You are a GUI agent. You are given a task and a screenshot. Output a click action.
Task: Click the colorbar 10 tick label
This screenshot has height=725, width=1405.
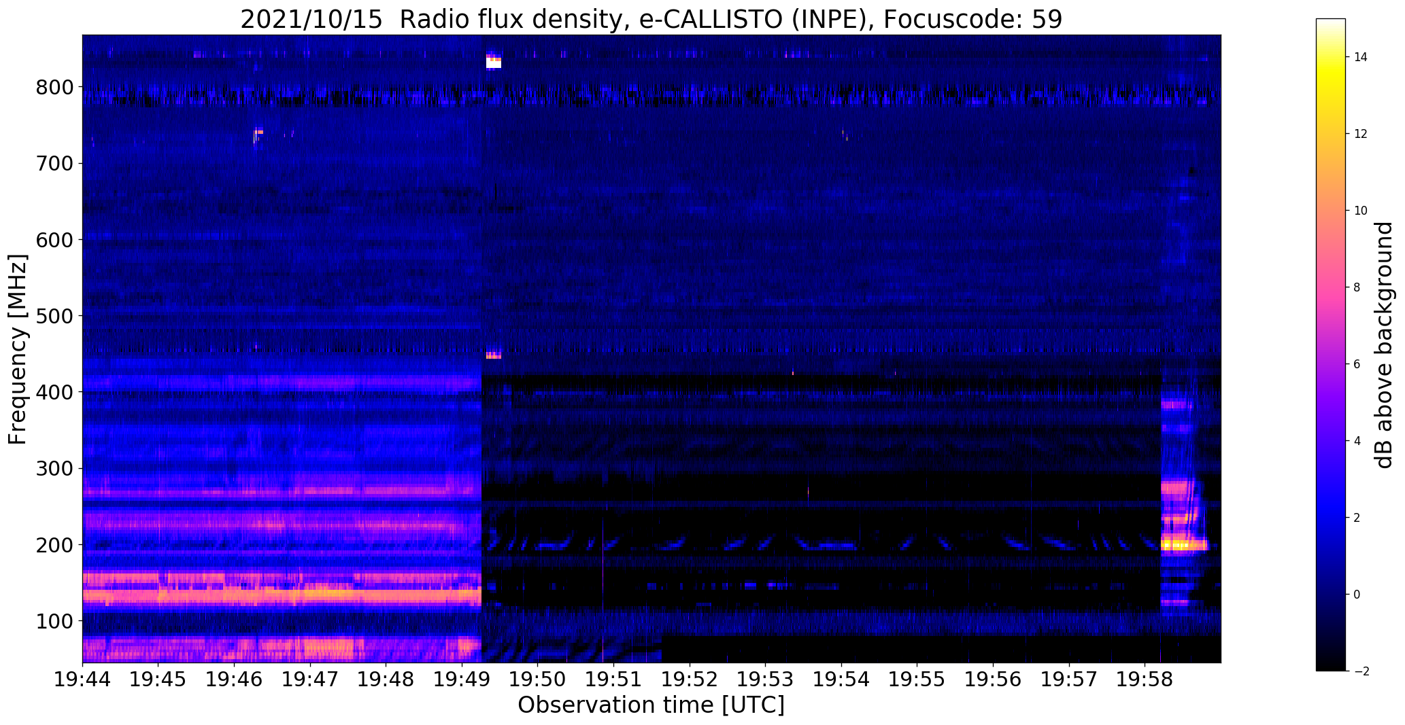click(x=1361, y=211)
